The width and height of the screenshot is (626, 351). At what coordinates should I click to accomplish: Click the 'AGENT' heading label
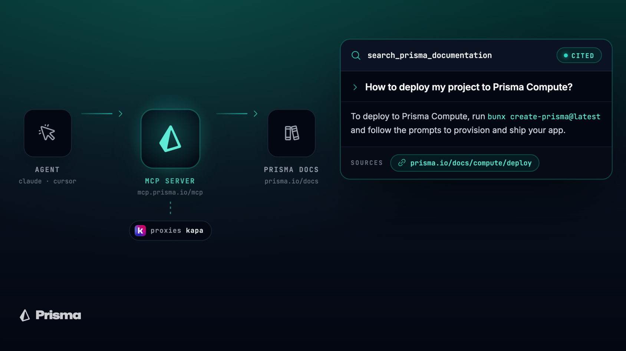click(x=47, y=170)
